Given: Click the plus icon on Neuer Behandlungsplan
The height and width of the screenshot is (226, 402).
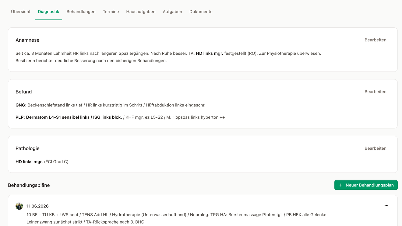Looking at the screenshot, I should (x=341, y=185).
